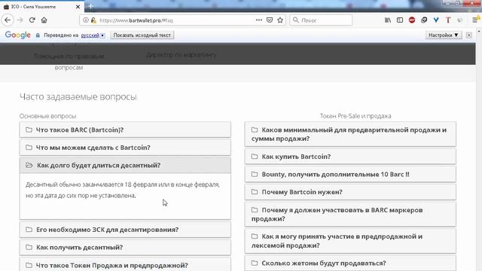Image resolution: width=482 pixels, height=271 pixels.
Task: Click the Google logo in translate bar
Action: 18,35
